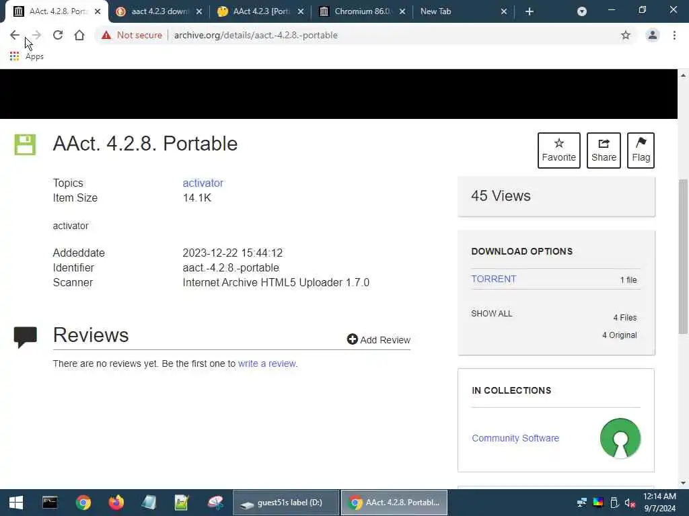Click the Not secure warning icon

tap(106, 35)
